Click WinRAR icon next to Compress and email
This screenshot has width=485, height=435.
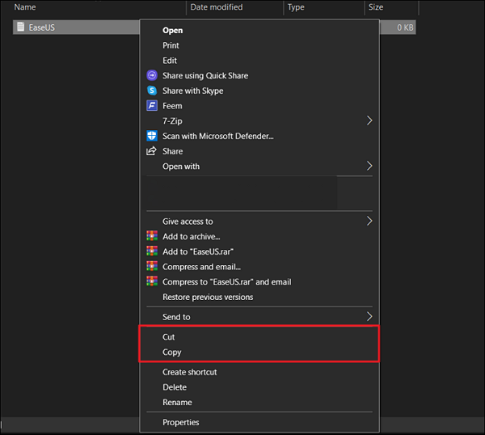click(151, 267)
